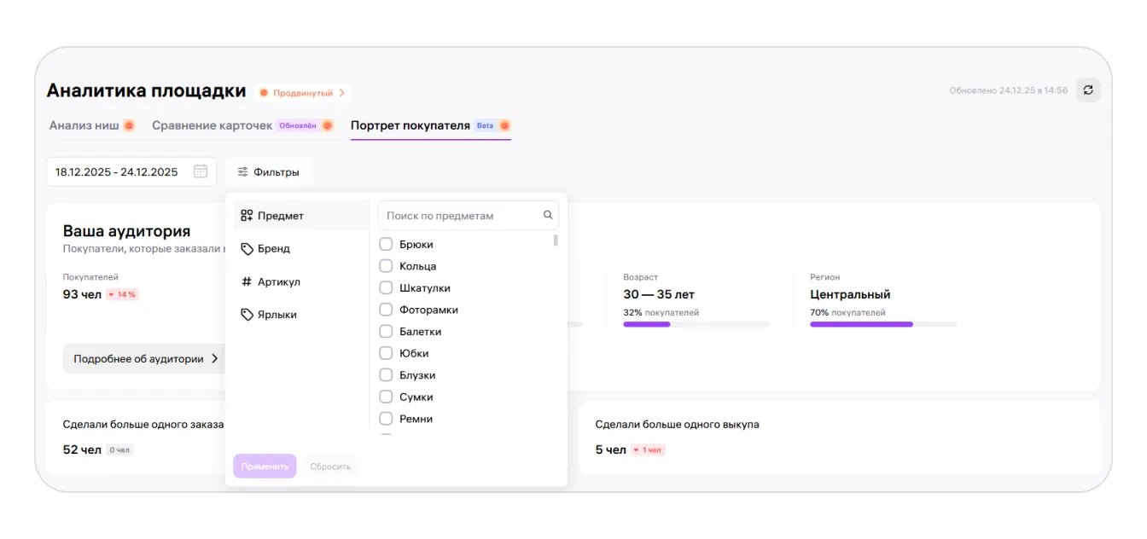Click the Регион Центральный progress bar

coord(882,325)
